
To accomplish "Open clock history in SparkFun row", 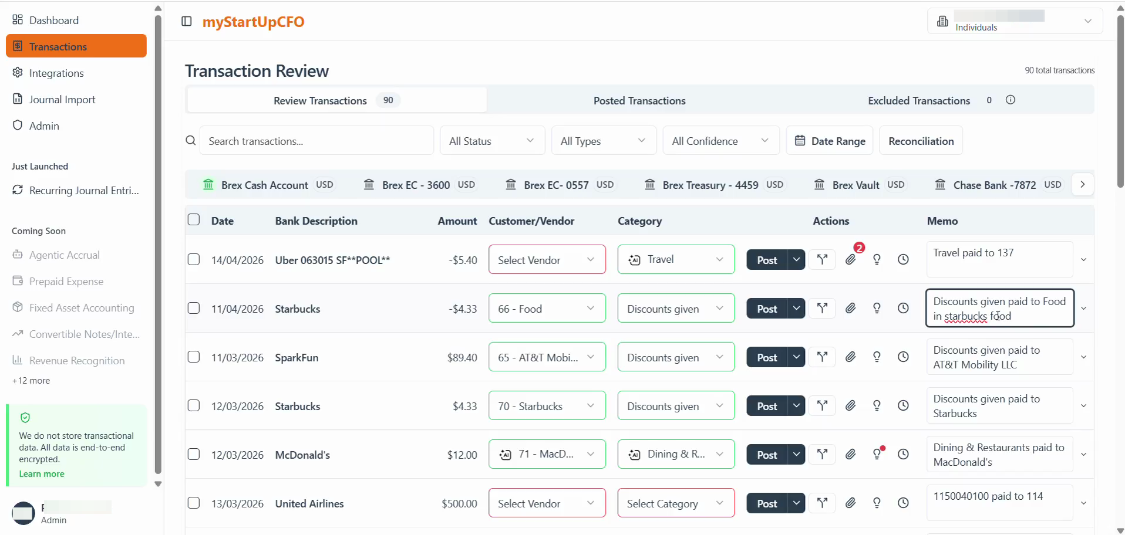I will [x=903, y=357].
